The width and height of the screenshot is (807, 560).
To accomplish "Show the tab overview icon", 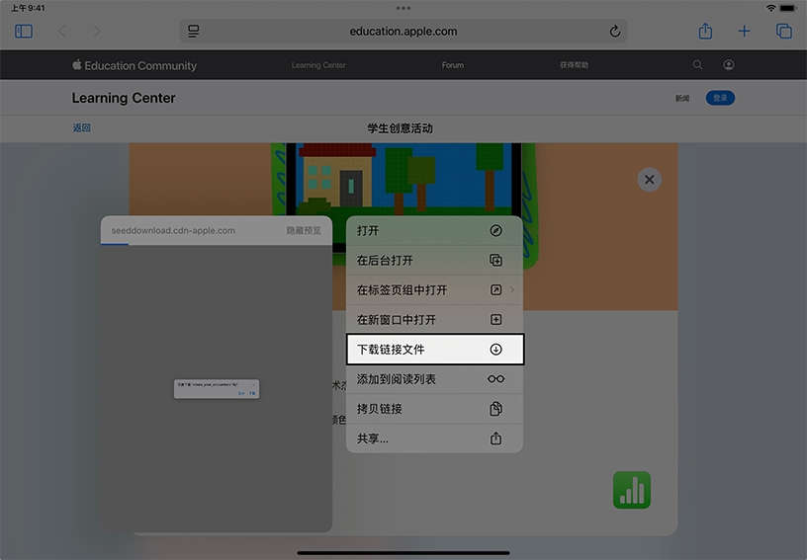I will pyautogui.click(x=784, y=32).
